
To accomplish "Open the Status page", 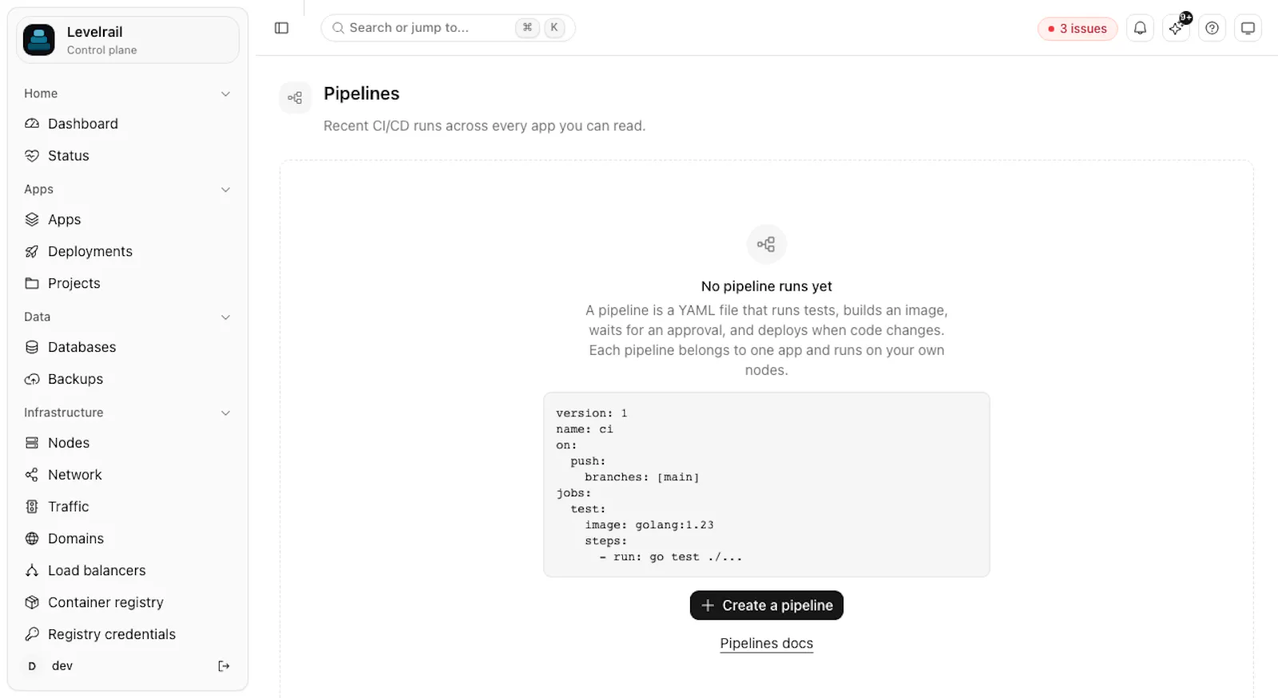I will coord(128,156).
